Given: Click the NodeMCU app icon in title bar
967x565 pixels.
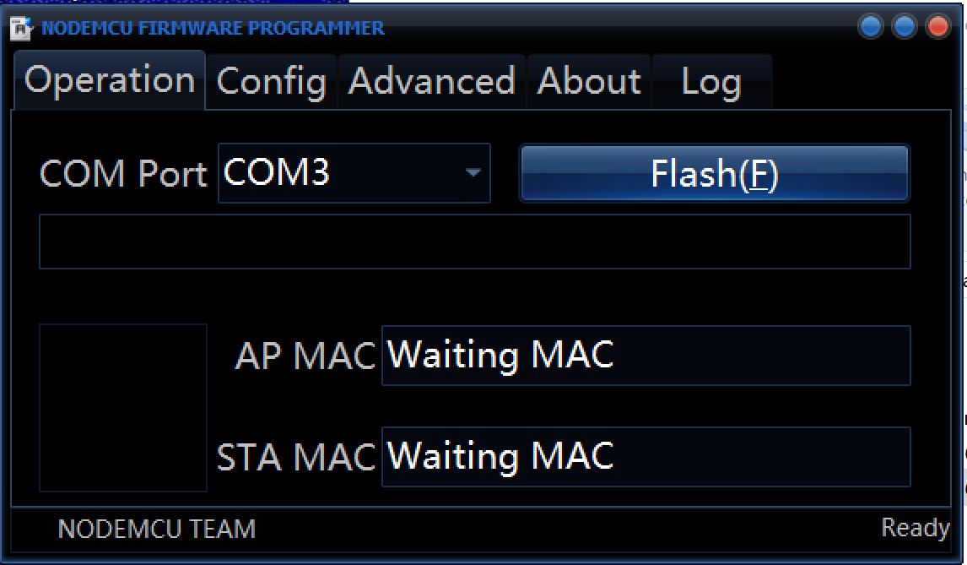Looking at the screenshot, I should (21, 29).
